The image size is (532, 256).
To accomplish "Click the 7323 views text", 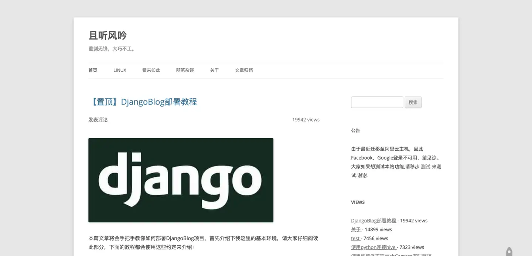I will (412, 247).
